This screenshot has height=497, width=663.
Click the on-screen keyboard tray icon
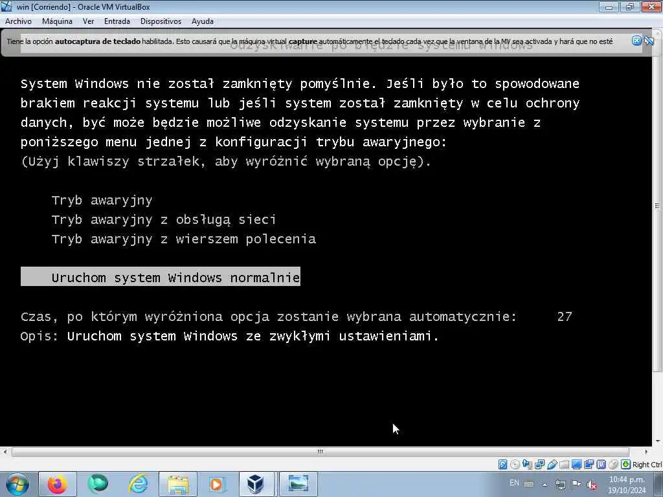(529, 484)
